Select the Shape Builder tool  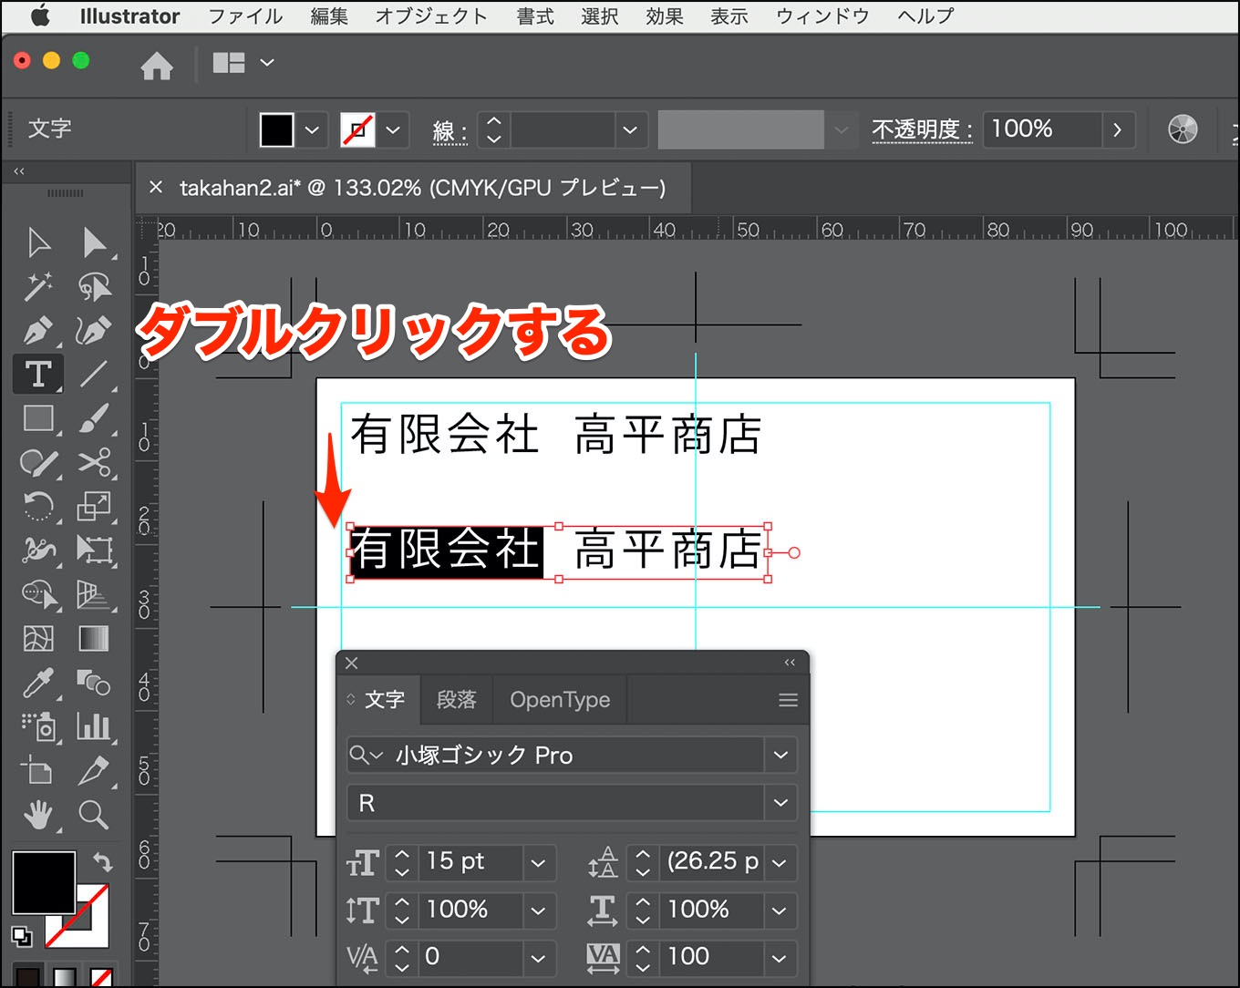(x=38, y=594)
